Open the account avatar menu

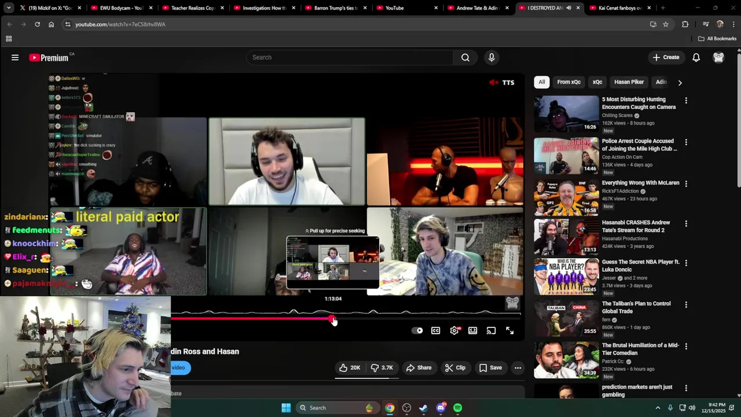point(718,57)
